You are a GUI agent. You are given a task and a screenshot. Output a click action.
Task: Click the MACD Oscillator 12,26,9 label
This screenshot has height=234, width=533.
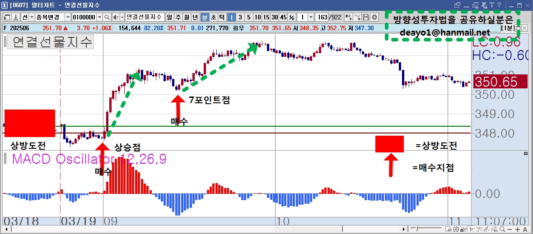[89, 159]
